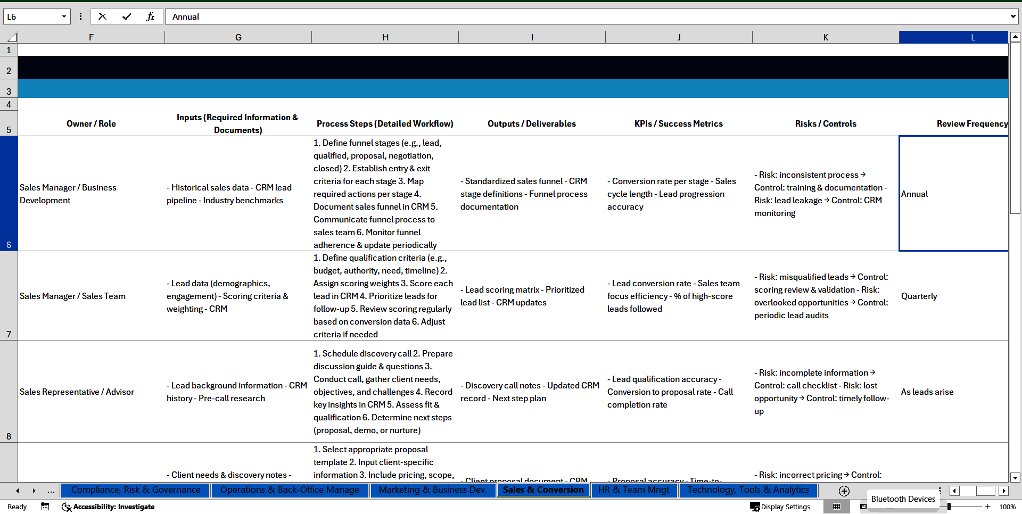
Task: Switch to Normal view
Action: [836, 507]
